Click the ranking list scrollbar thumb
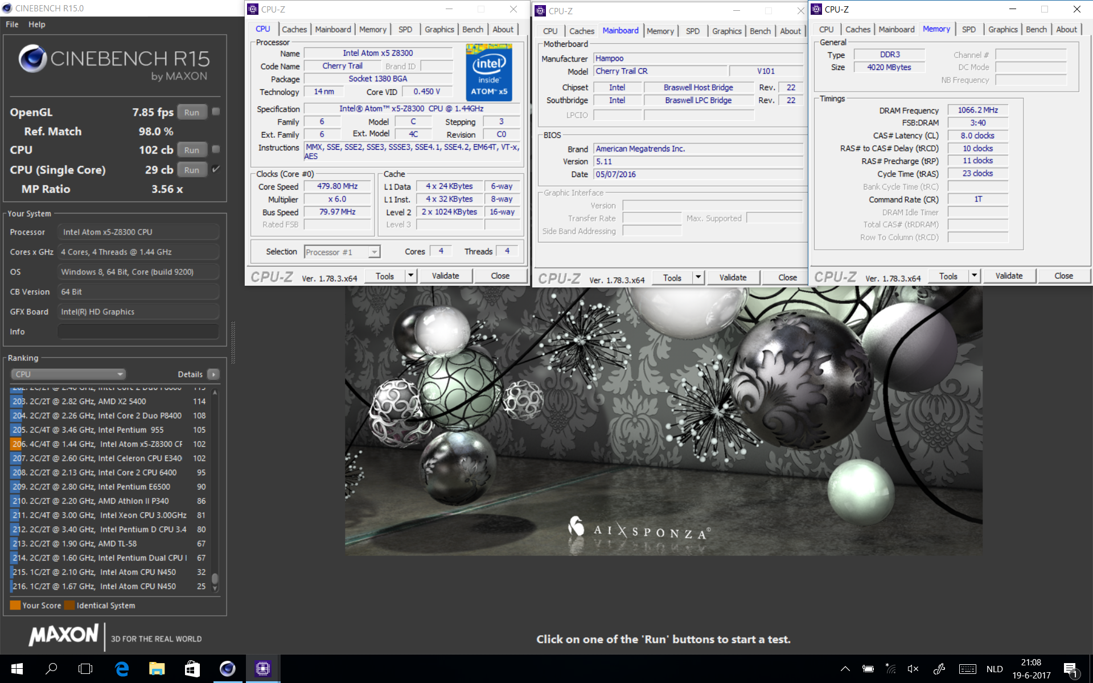Image resolution: width=1093 pixels, height=683 pixels. point(215,578)
